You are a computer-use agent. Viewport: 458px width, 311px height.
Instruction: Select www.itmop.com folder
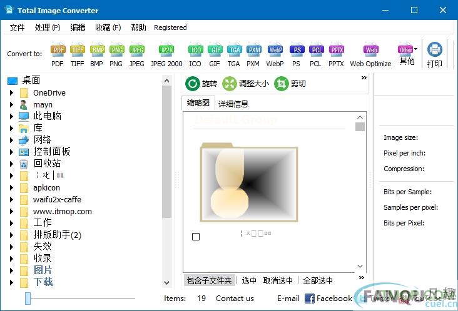coord(63,211)
